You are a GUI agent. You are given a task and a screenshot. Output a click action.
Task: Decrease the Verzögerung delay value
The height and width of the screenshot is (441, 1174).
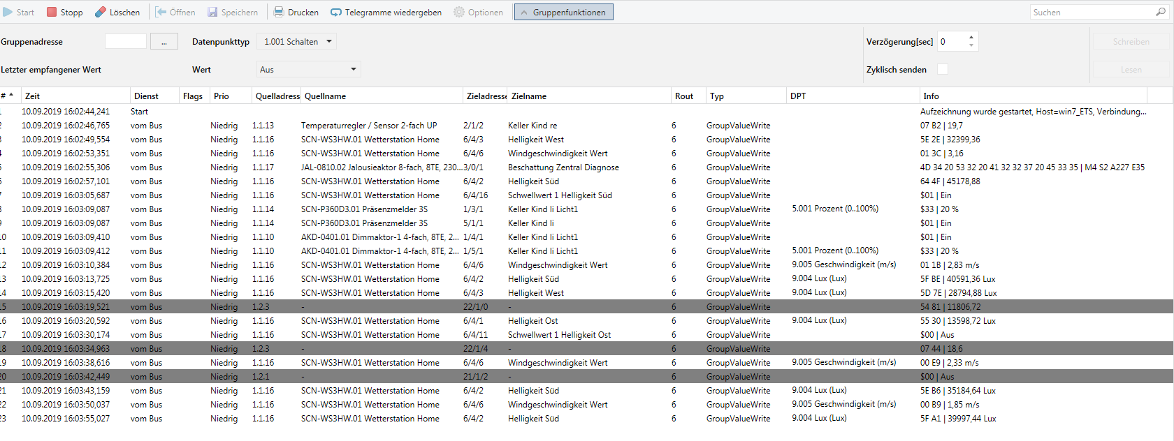point(971,45)
